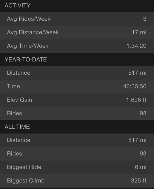Viewport: 154px width, 189px height.
Task: Click the 6 mi biggest ride value
Action: 141,167
